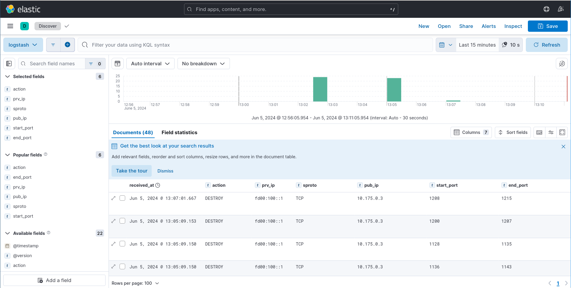The height and width of the screenshot is (288, 571).
Task: Focus the Find apps global search
Action: (291, 9)
